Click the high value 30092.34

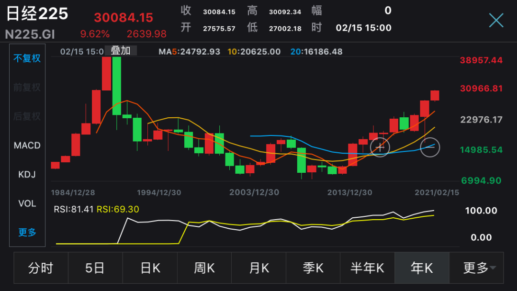click(x=285, y=12)
